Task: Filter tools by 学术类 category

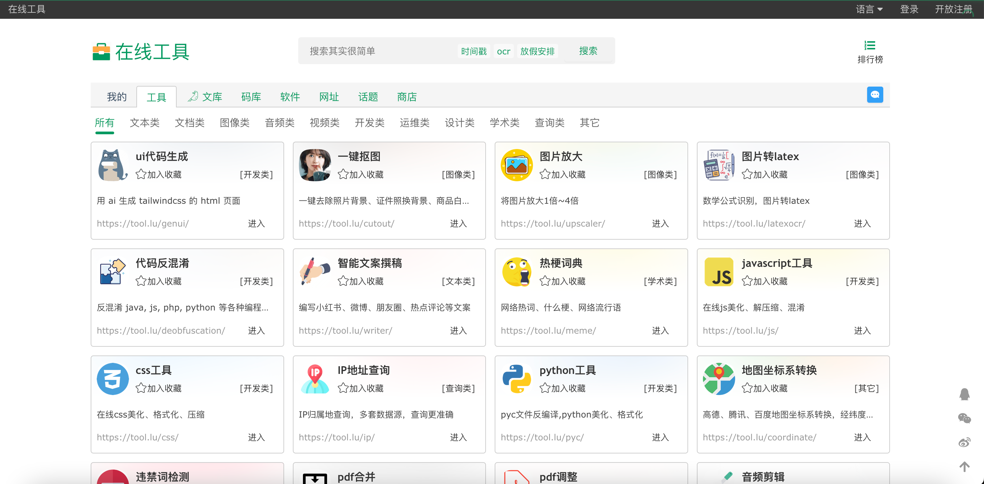Action: (x=505, y=123)
